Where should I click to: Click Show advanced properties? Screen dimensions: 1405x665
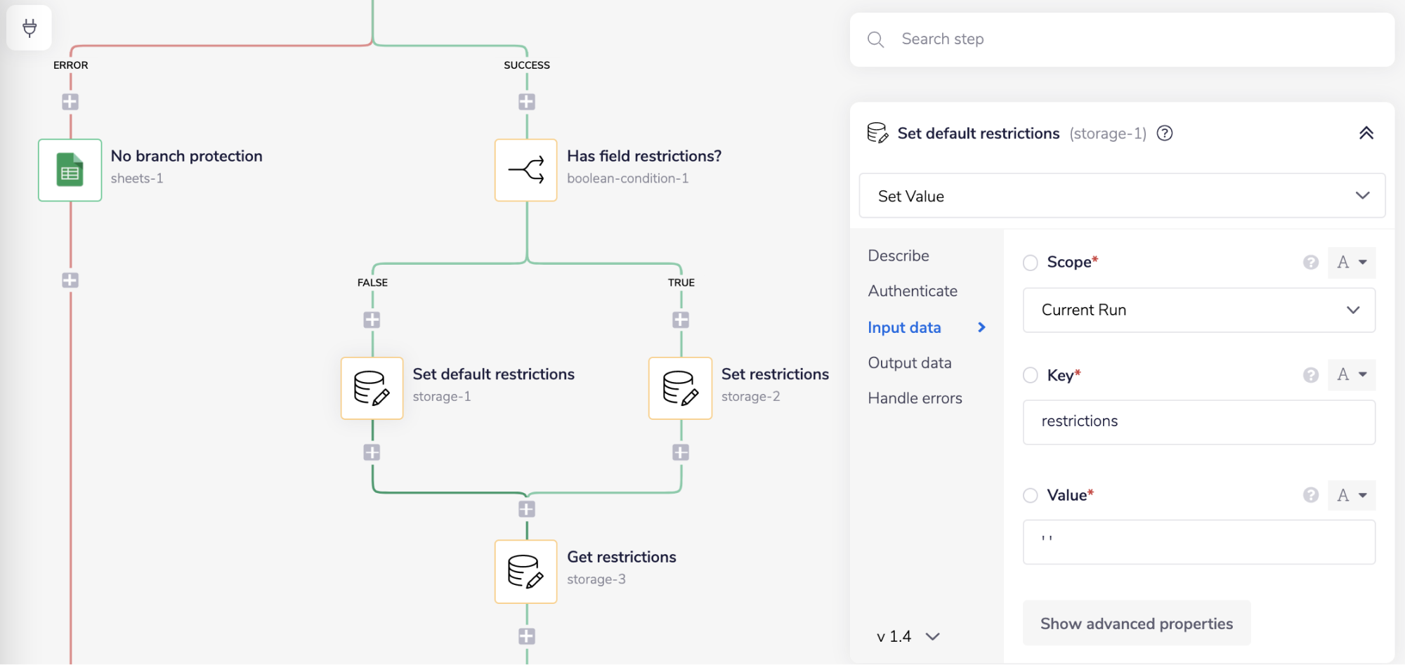[1136, 623]
